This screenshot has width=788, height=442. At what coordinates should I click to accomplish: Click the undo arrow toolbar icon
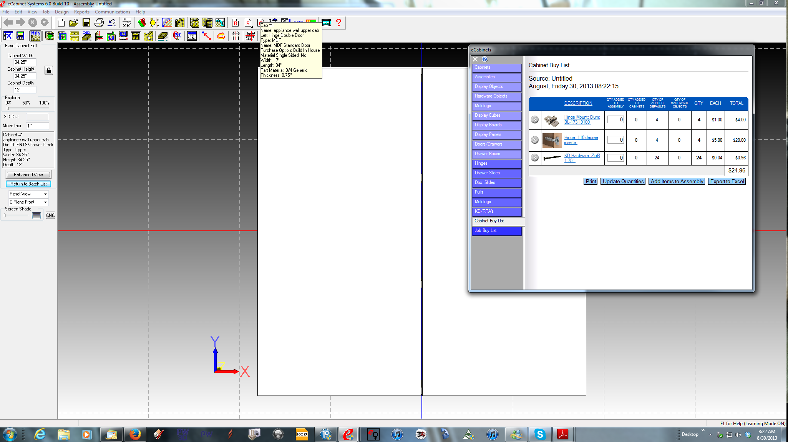[112, 23]
